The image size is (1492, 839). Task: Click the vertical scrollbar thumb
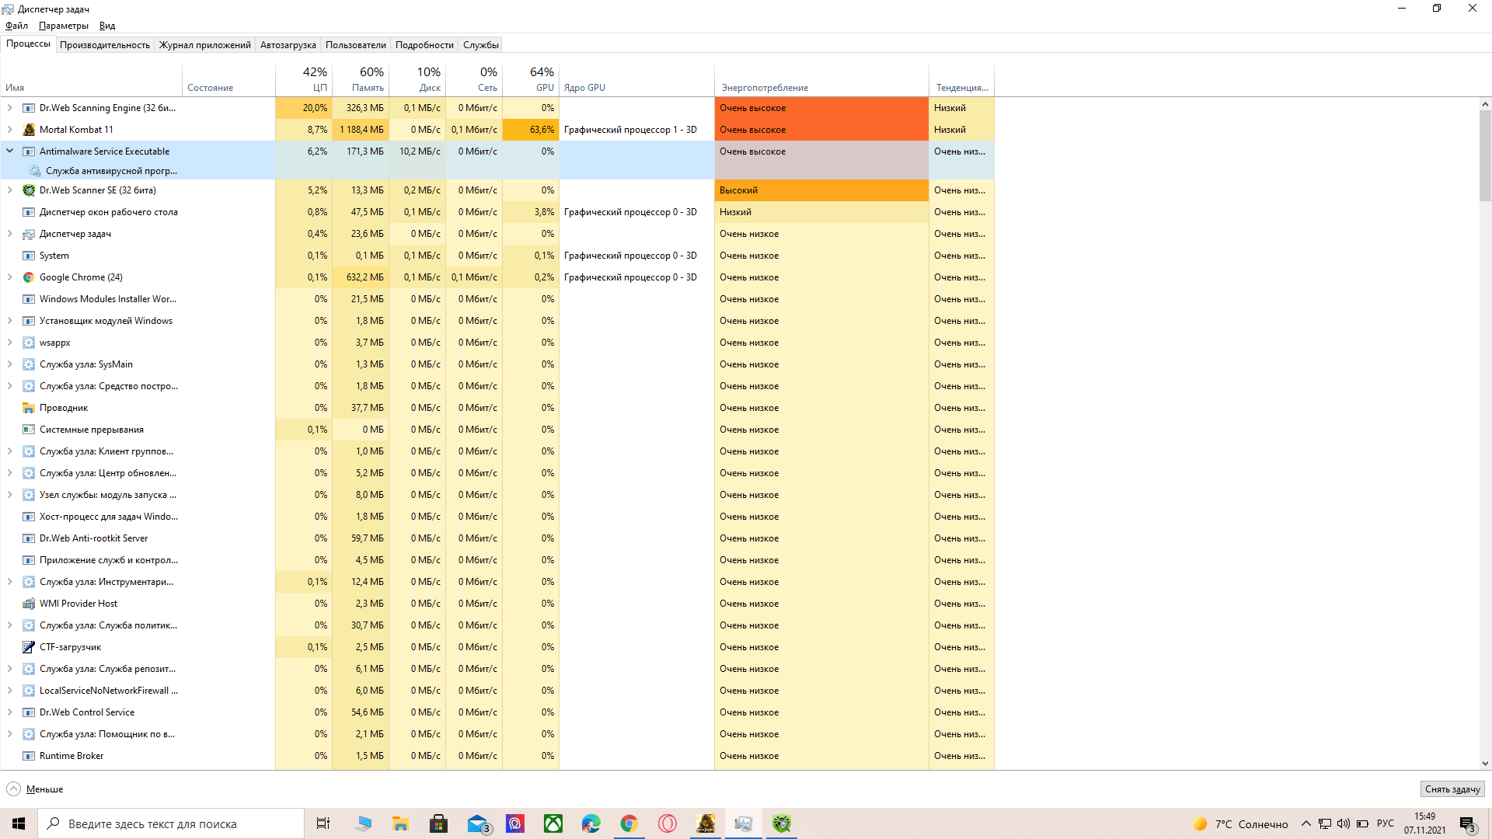[1485, 155]
